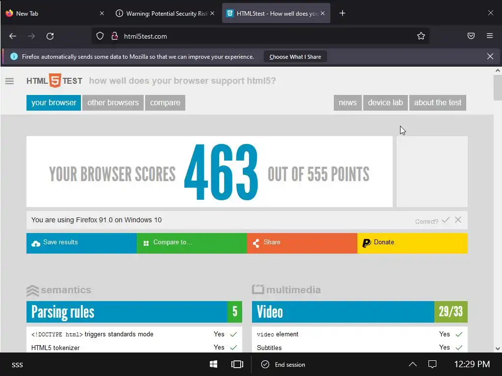Open the news section
This screenshot has width=502, height=376.
click(x=348, y=103)
